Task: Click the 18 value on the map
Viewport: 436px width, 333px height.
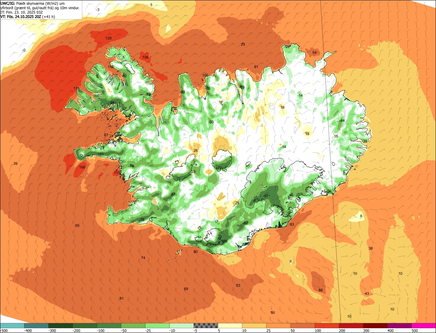Action: pos(282,107)
